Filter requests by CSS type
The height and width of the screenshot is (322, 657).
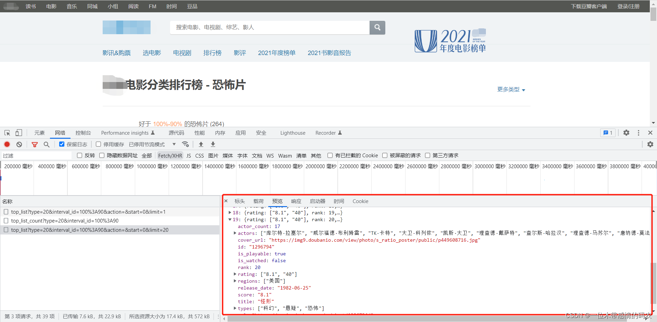coord(199,156)
